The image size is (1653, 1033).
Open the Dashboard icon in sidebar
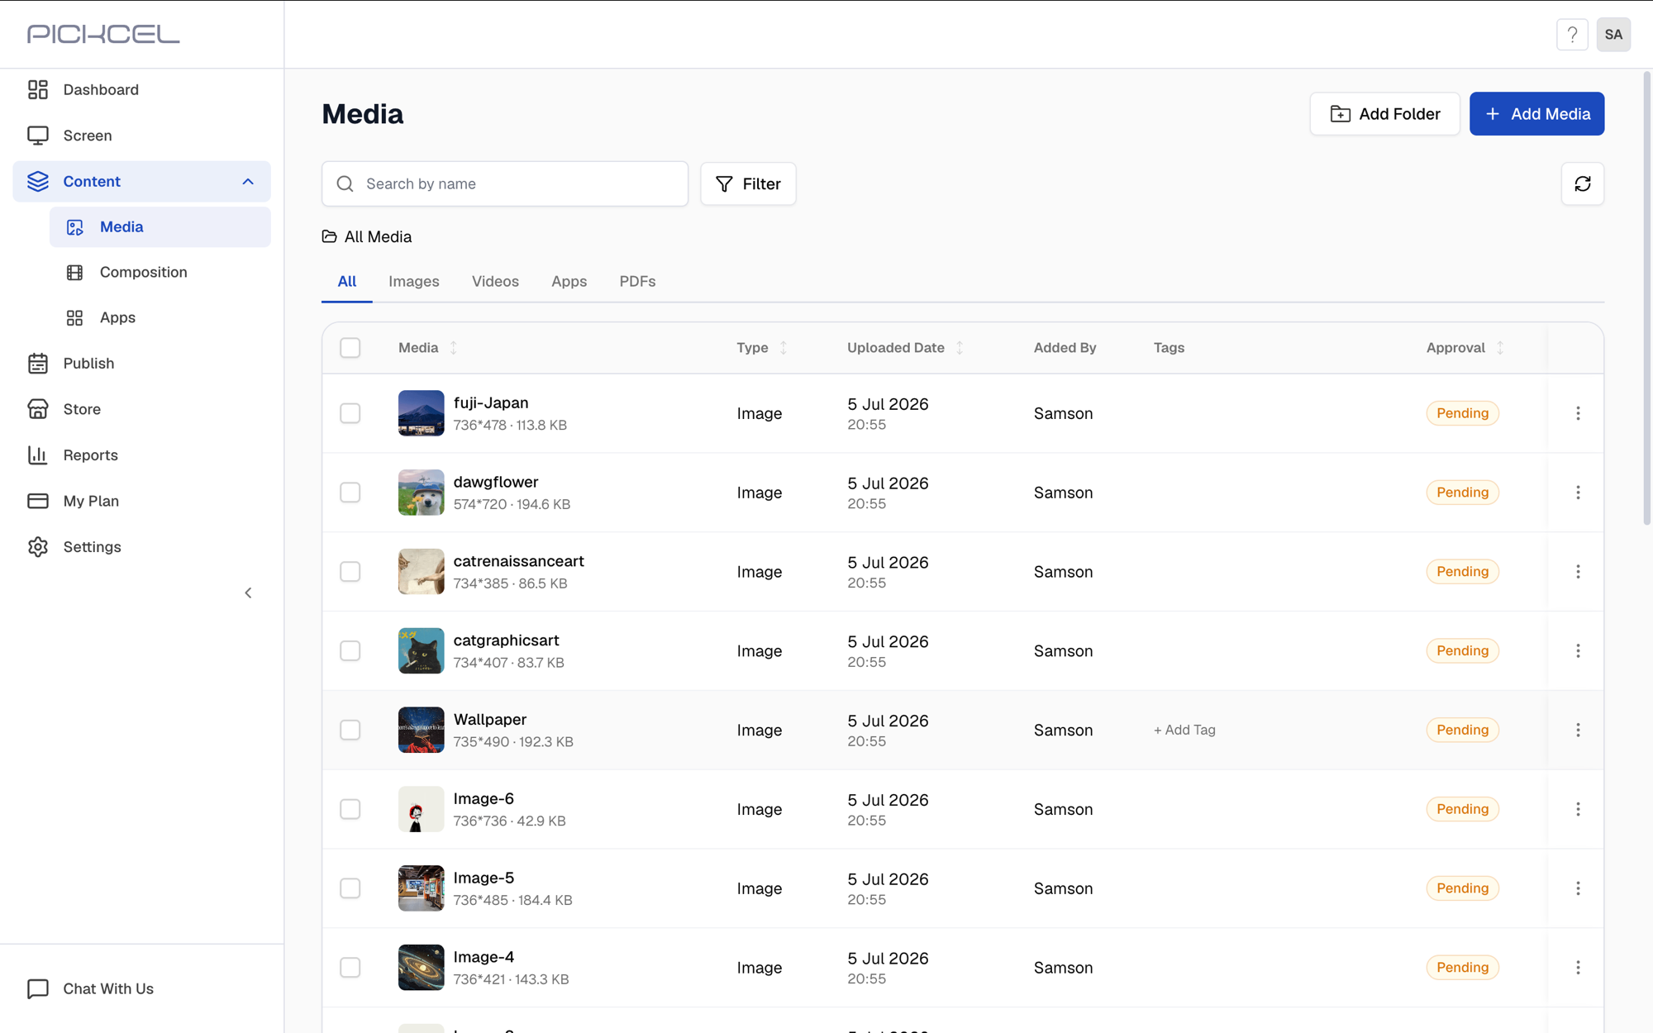pyautogui.click(x=38, y=89)
